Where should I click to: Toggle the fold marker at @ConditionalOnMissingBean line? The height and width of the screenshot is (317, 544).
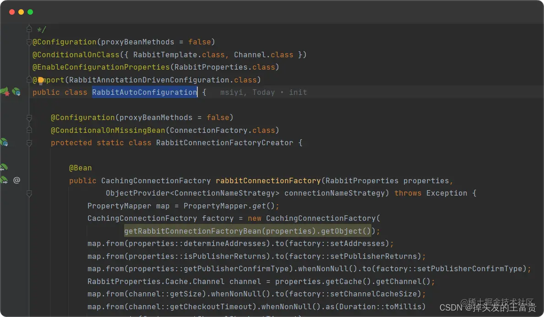[x=29, y=130]
